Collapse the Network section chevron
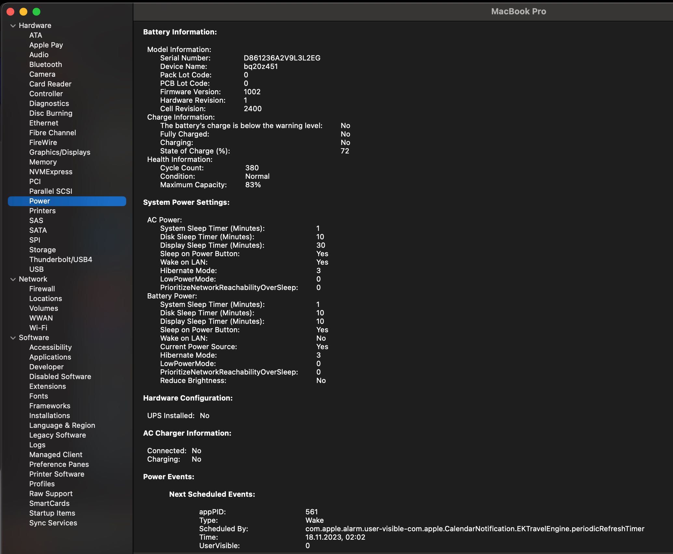This screenshot has height=554, width=673. click(13, 279)
